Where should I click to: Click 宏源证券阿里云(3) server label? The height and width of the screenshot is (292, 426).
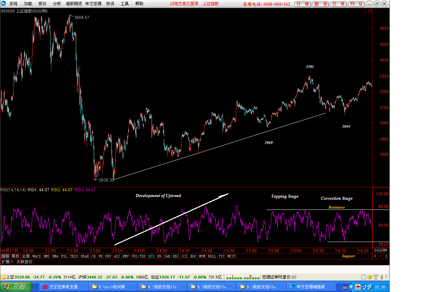click(x=279, y=277)
